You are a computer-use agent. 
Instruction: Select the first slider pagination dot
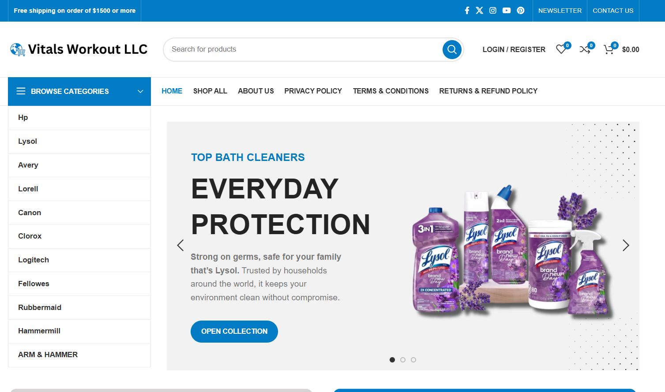pyautogui.click(x=392, y=360)
